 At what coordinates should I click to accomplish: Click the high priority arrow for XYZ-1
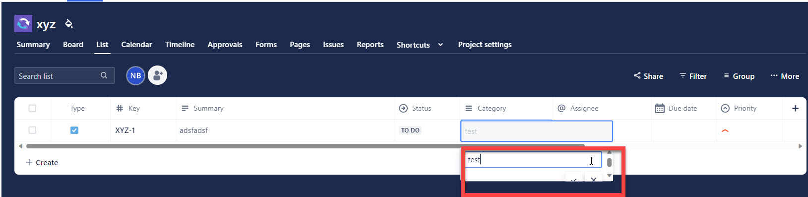pos(725,131)
